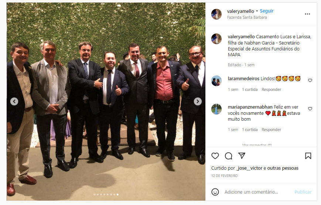321x205 pixels.
Task: Click the Publicar button
Action: pos(303,192)
